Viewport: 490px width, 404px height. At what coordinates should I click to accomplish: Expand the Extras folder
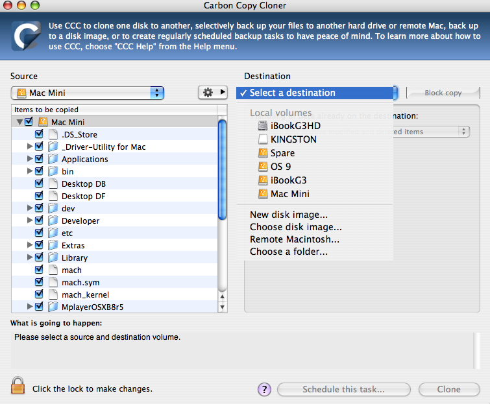click(30, 244)
